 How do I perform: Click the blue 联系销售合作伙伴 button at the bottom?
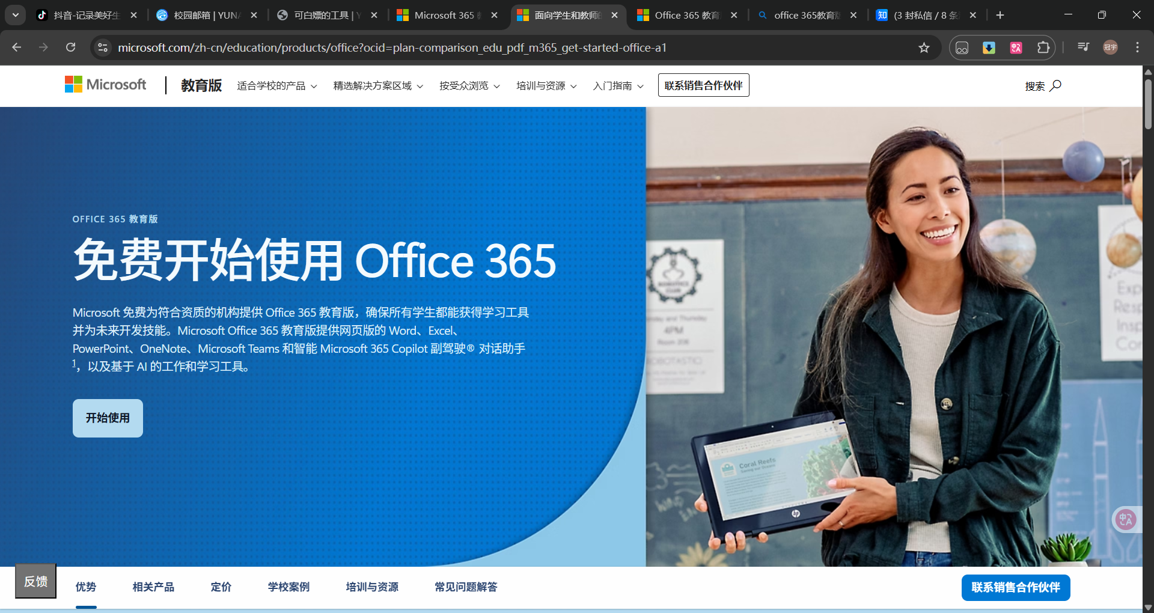tap(1015, 588)
